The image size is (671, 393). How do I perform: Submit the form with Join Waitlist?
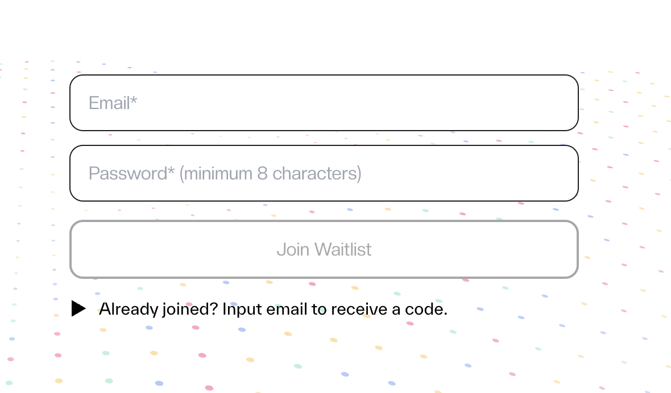[x=324, y=249]
